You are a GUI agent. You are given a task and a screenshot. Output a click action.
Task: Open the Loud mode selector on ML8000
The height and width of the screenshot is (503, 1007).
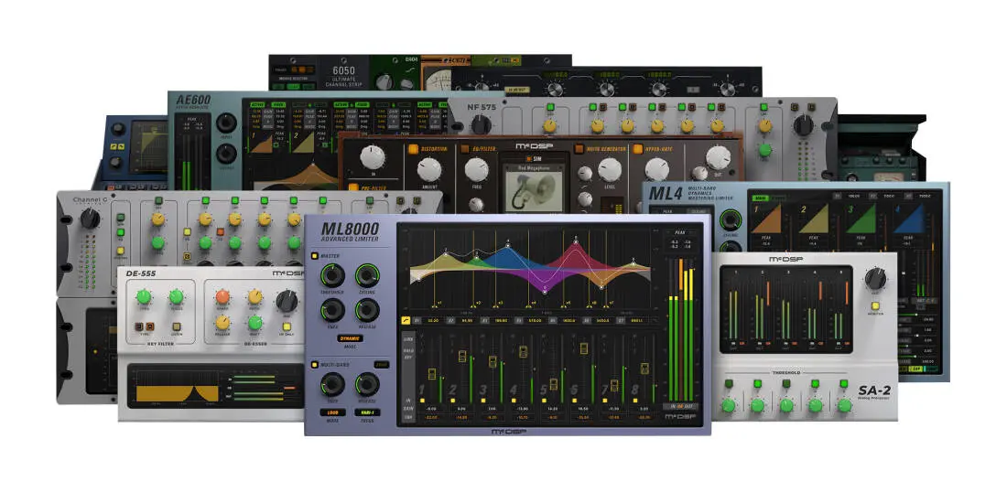coord(331,412)
